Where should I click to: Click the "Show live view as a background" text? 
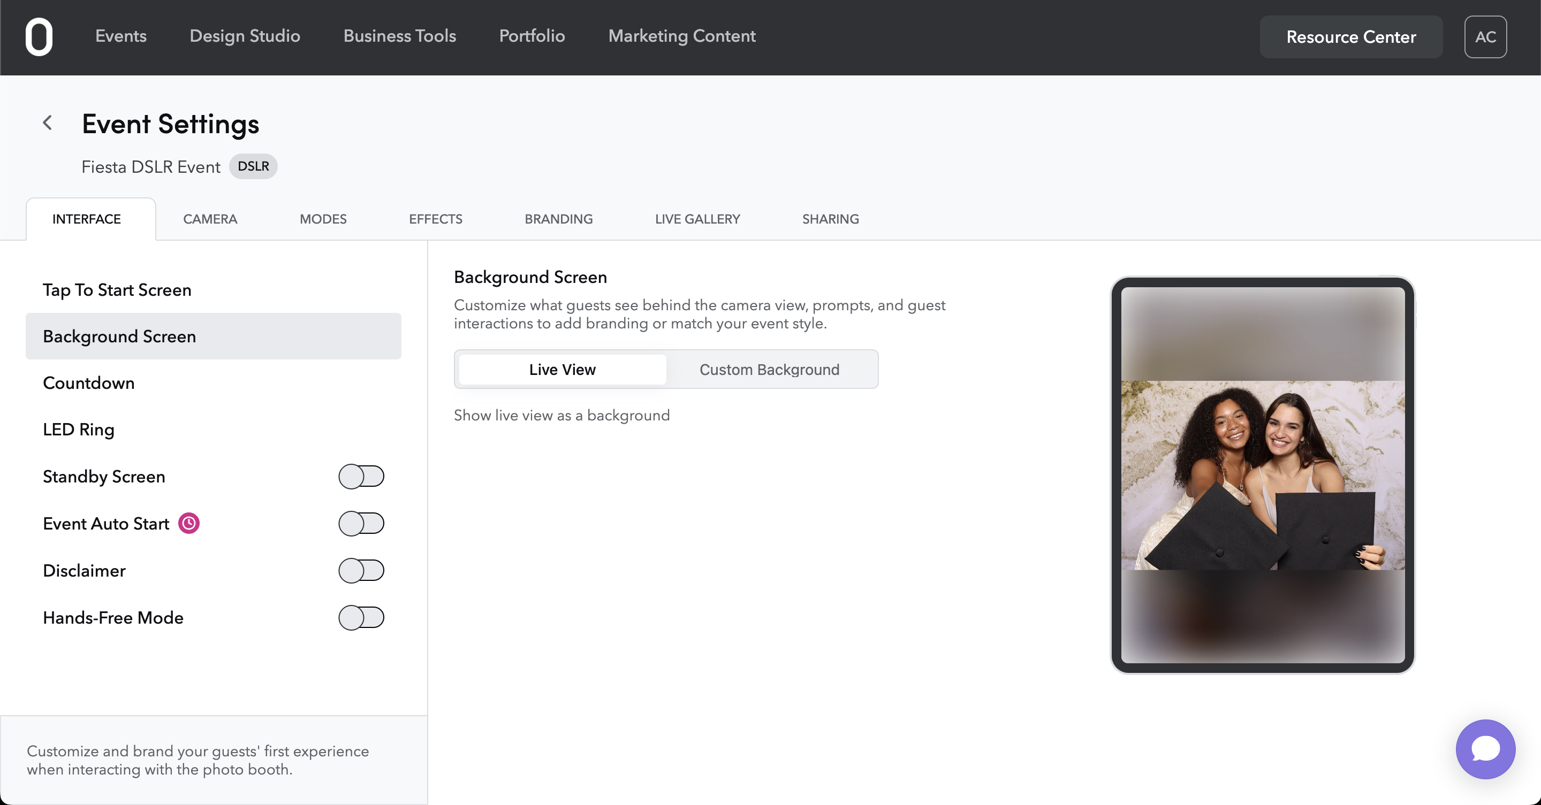[561, 416]
